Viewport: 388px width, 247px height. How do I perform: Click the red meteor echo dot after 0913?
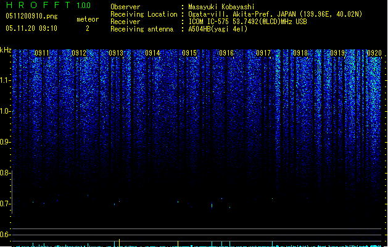pos(119,201)
